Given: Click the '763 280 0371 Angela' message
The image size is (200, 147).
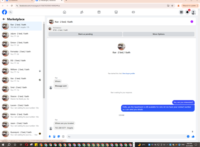Looking at the screenshot, I should (x=64, y=128).
